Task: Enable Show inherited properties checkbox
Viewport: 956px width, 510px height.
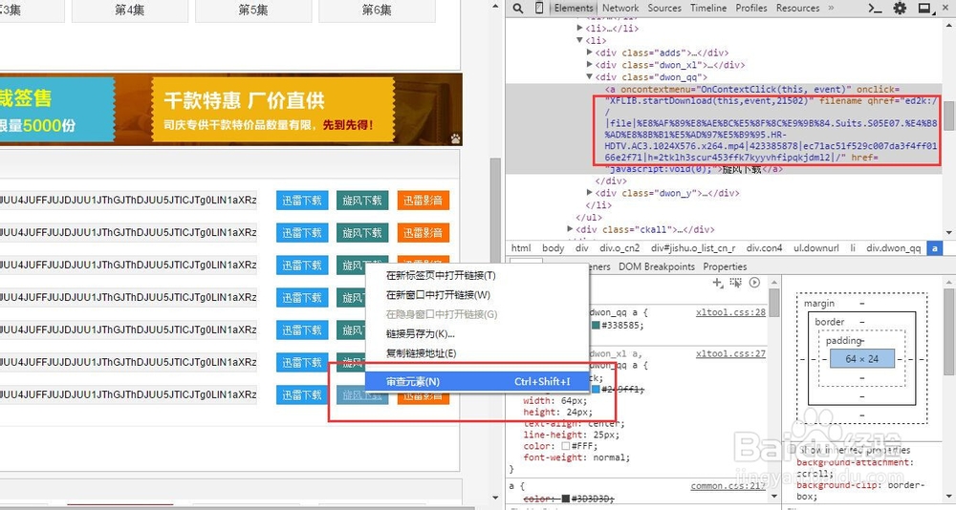Action: click(792, 450)
